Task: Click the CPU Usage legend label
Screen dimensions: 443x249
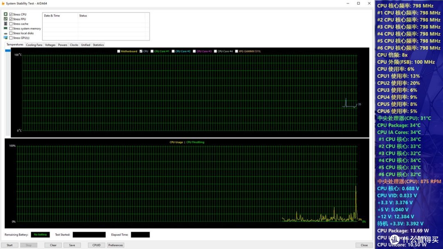Action: coord(176,142)
